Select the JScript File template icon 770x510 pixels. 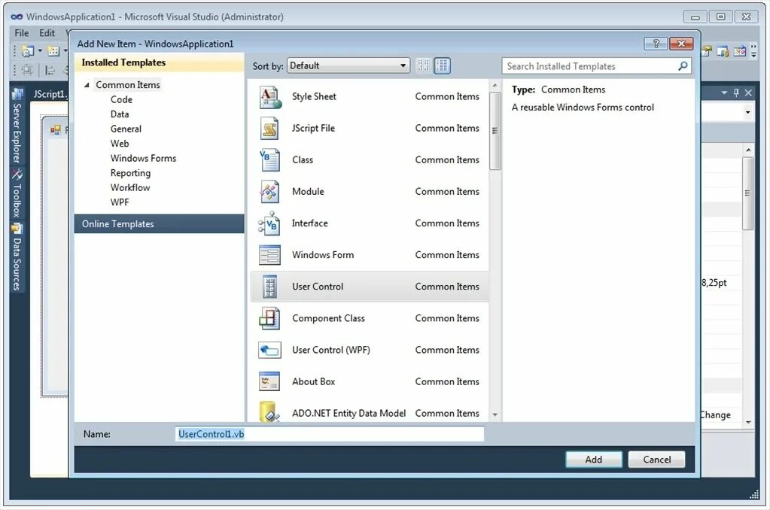point(269,129)
